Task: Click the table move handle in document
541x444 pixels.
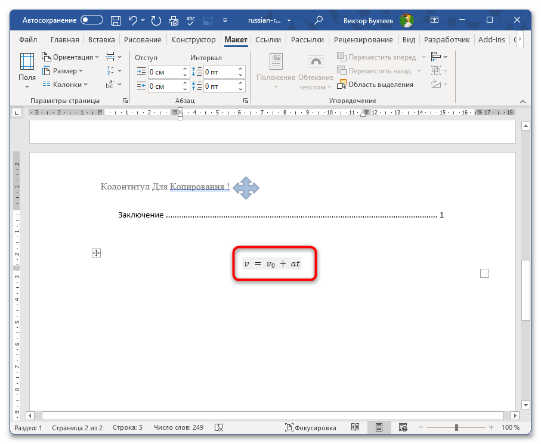Action: [x=96, y=253]
